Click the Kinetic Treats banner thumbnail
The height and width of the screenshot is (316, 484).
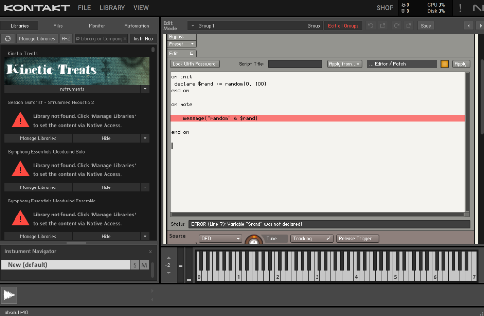[x=77, y=71]
